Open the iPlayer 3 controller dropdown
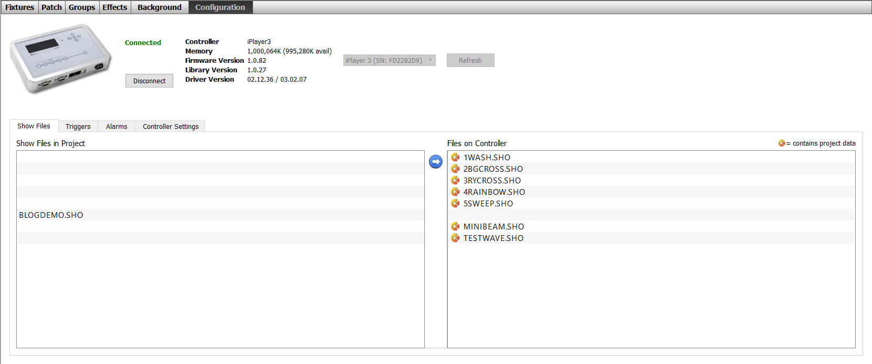Screen dimensions: 872x364 tap(389, 61)
